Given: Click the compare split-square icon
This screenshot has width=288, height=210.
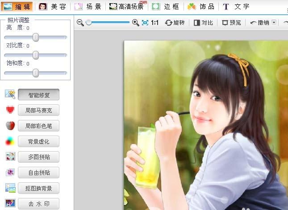Looking at the screenshot, I should [197, 23].
